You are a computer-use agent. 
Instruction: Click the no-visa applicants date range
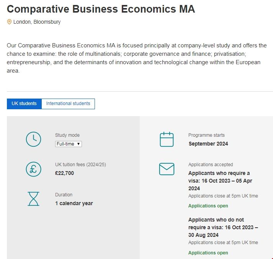[223, 227]
